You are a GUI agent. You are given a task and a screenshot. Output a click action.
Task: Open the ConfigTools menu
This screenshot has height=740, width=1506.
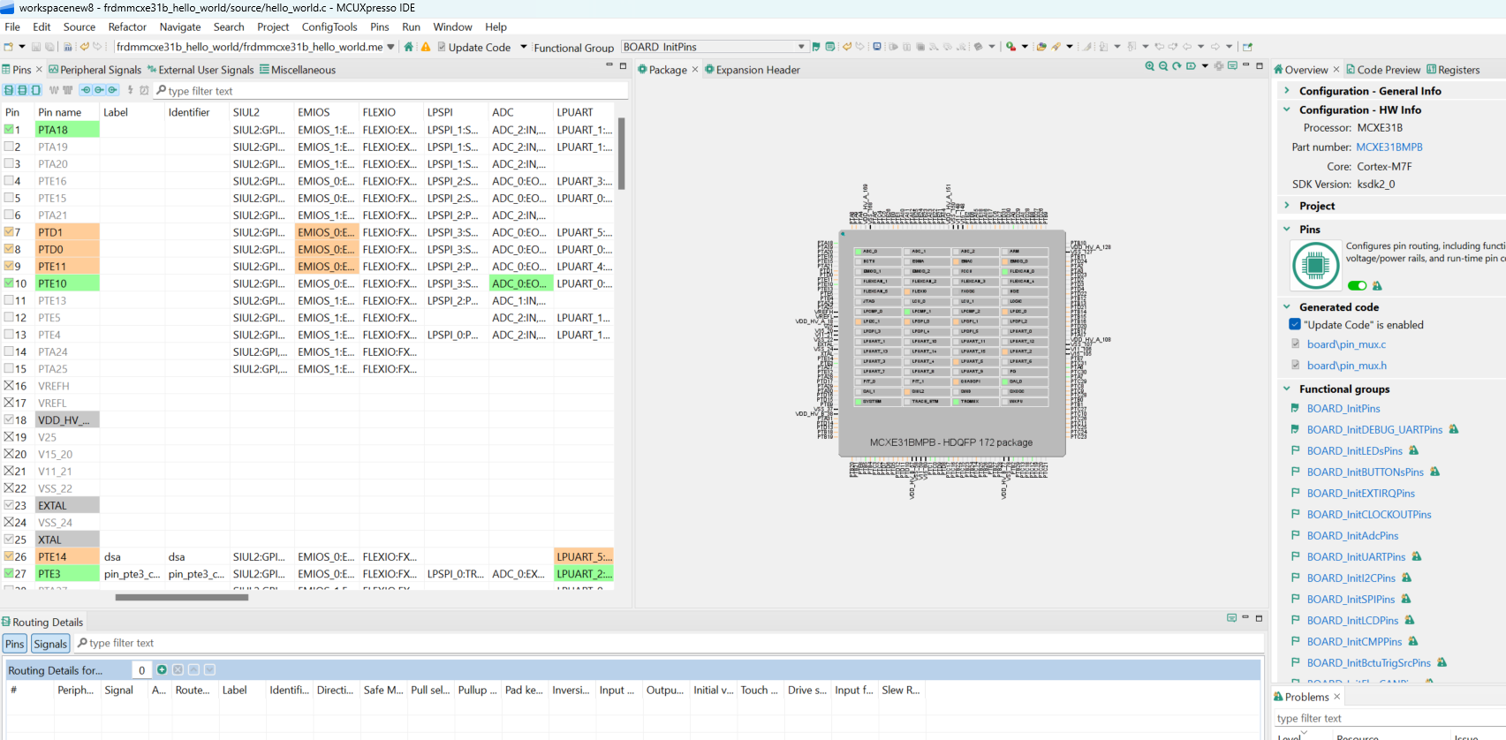click(329, 27)
